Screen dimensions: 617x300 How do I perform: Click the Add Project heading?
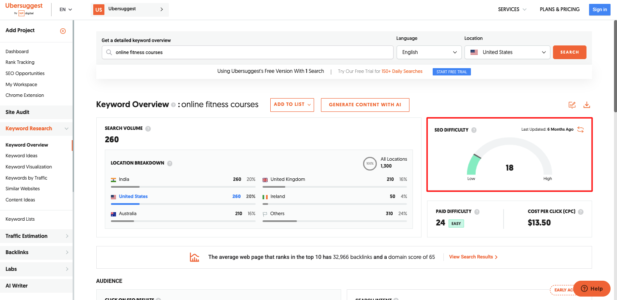pyautogui.click(x=20, y=30)
